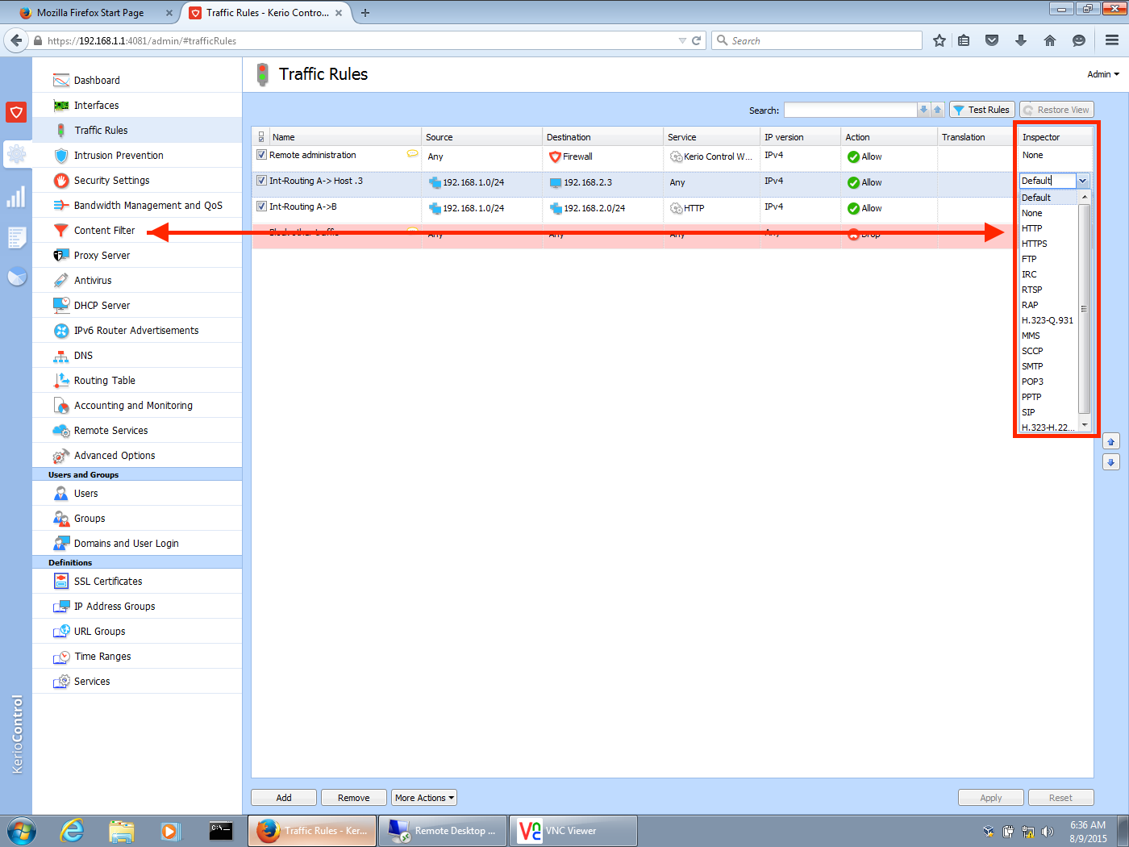Screen dimensions: 1129x847
Task: Move the selected rule down with arrow button
Action: 1111,462
